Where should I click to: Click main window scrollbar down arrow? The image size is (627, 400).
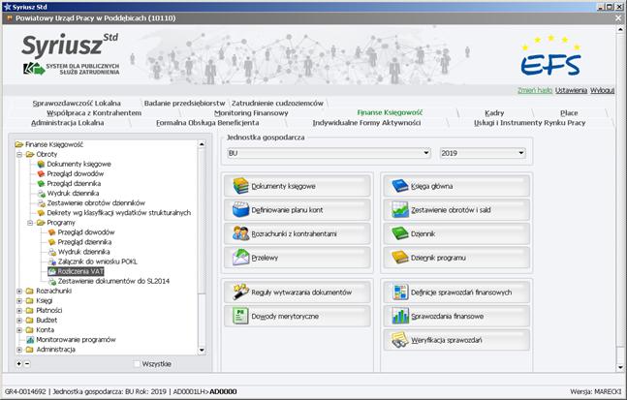coord(620,367)
